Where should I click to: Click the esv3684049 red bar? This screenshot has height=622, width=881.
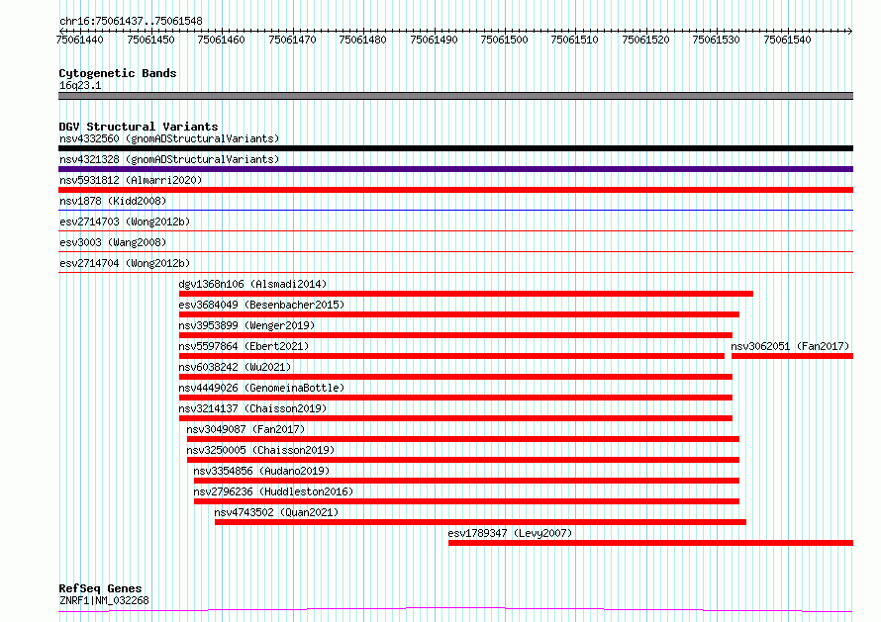click(459, 314)
